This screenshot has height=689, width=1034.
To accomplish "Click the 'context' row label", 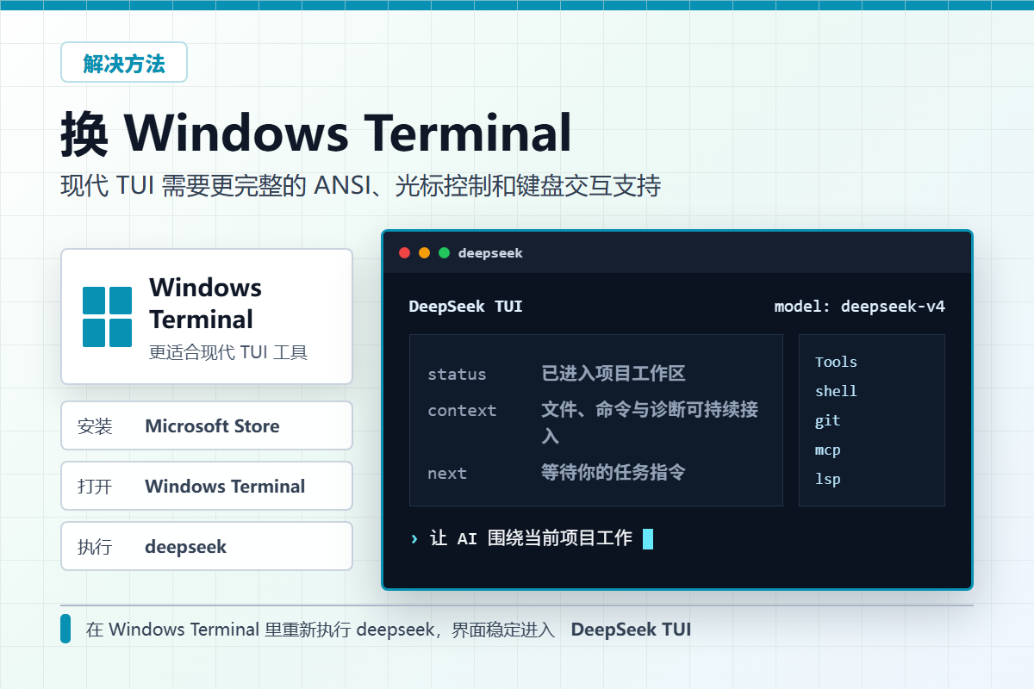I will pyautogui.click(x=462, y=411).
